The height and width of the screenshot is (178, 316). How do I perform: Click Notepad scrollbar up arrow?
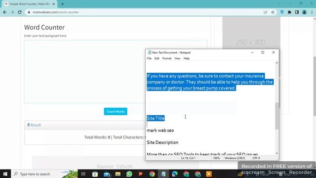click(x=276, y=63)
